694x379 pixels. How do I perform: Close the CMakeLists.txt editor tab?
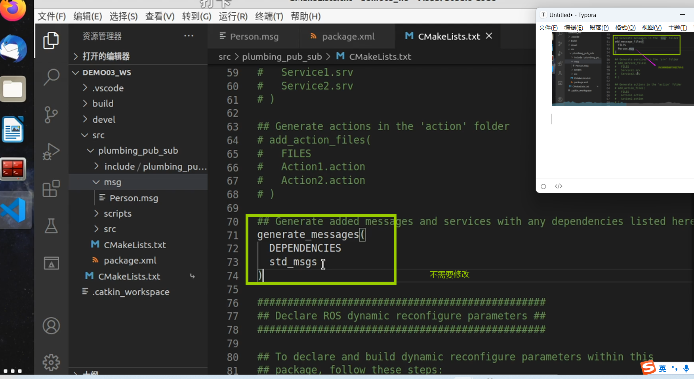[489, 36]
